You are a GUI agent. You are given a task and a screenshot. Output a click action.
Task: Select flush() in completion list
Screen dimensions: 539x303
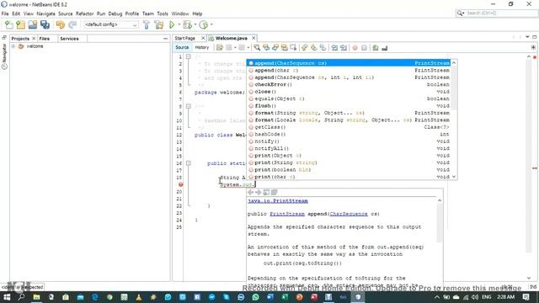(349, 106)
